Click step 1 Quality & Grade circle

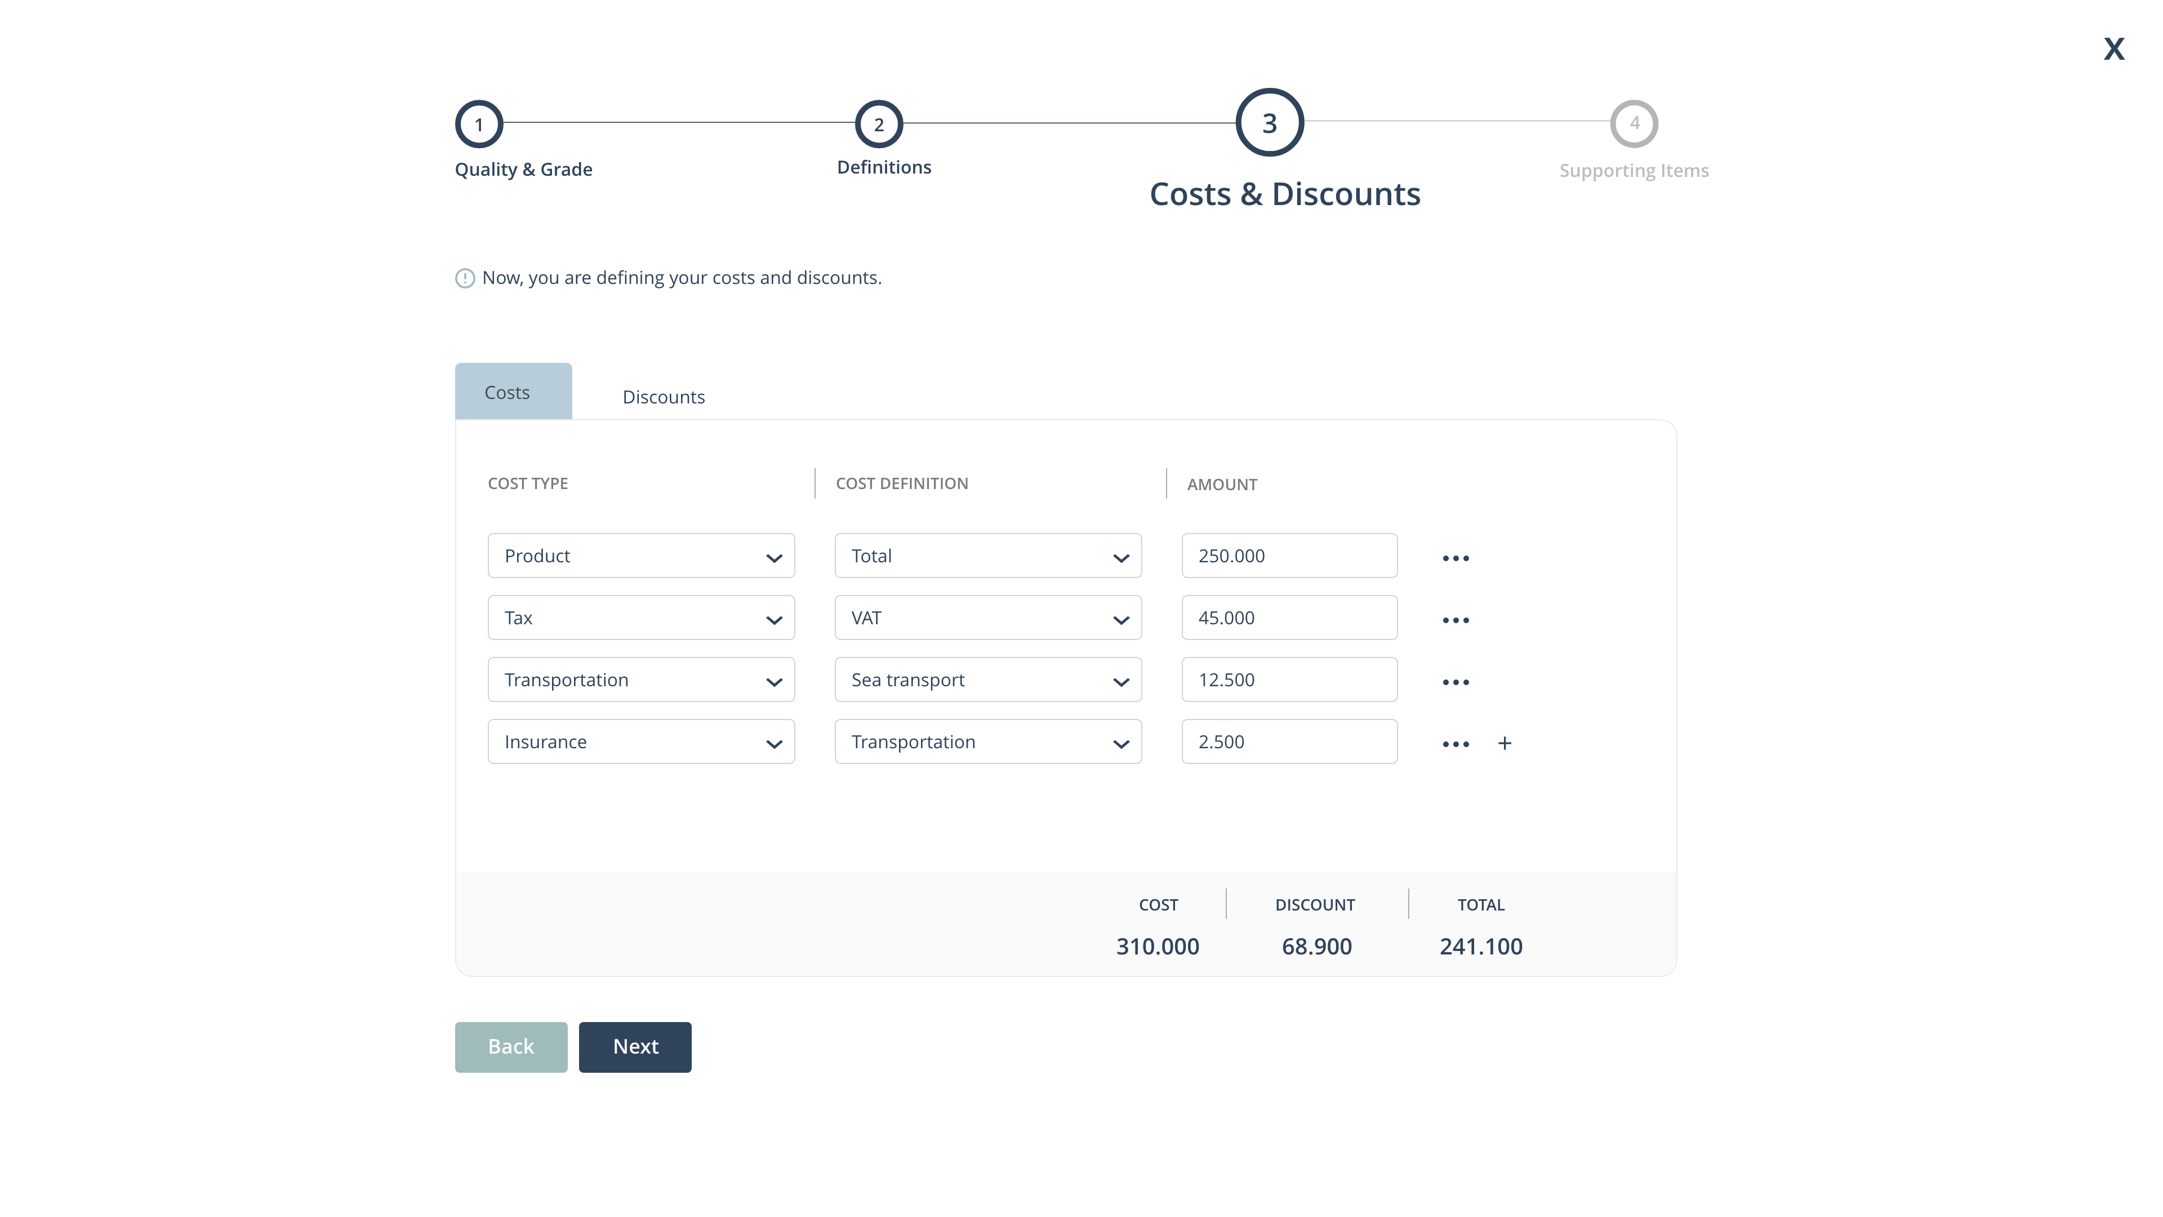coord(478,123)
